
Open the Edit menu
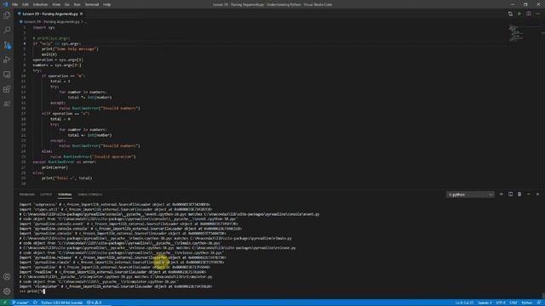tap(26, 4)
